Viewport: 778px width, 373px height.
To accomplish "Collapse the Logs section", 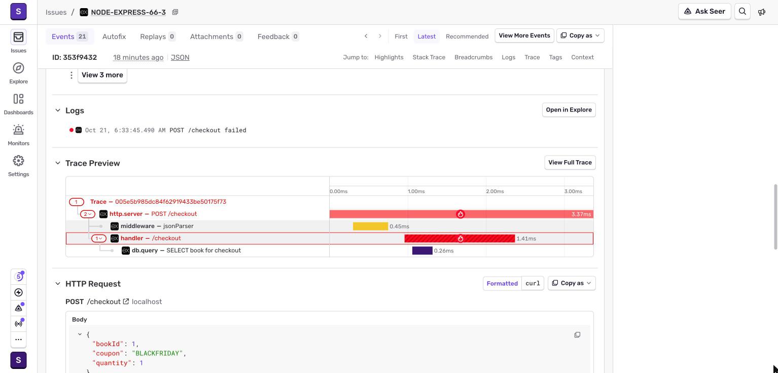I will (x=58, y=110).
